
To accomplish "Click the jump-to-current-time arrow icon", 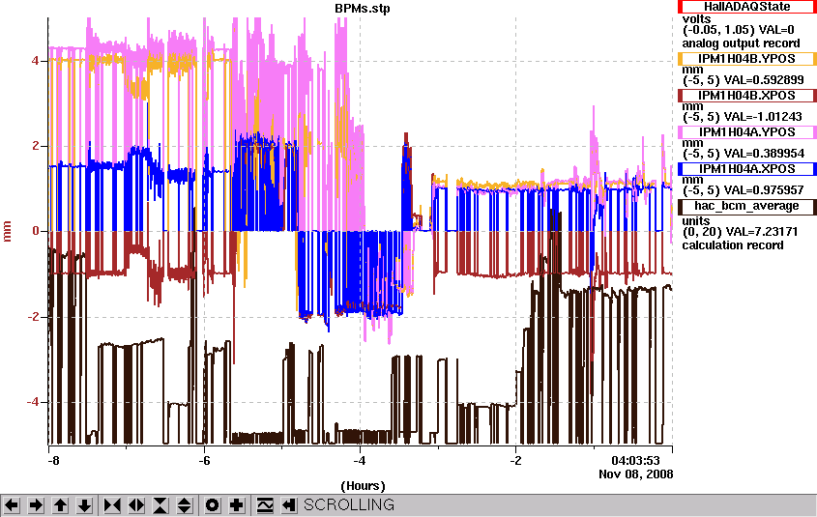I will (289, 505).
